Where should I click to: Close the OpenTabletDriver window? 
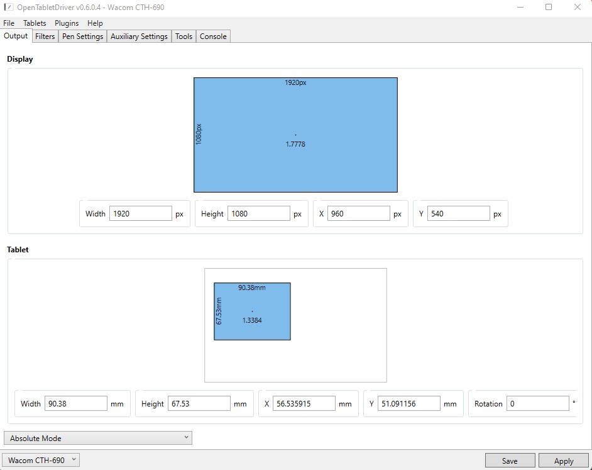pos(578,7)
